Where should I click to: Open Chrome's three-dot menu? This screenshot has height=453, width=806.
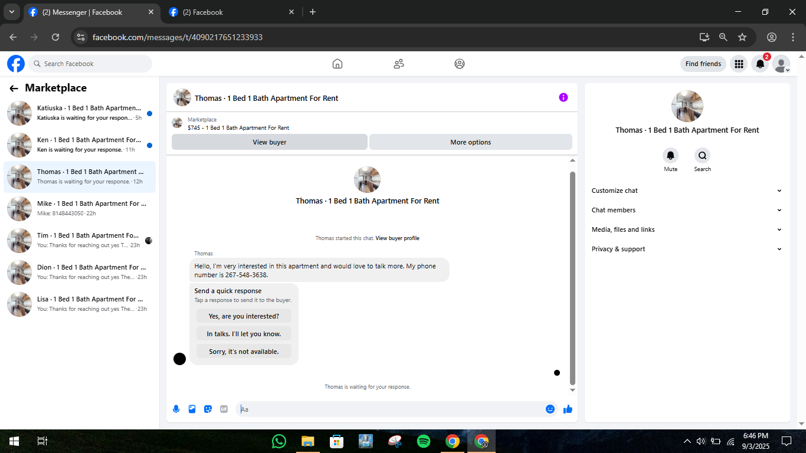[793, 37]
